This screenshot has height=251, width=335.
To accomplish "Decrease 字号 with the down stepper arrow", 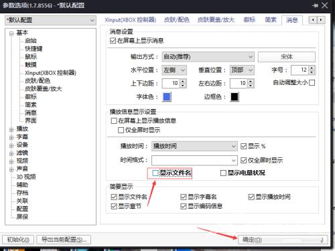I will tap(312, 72).
